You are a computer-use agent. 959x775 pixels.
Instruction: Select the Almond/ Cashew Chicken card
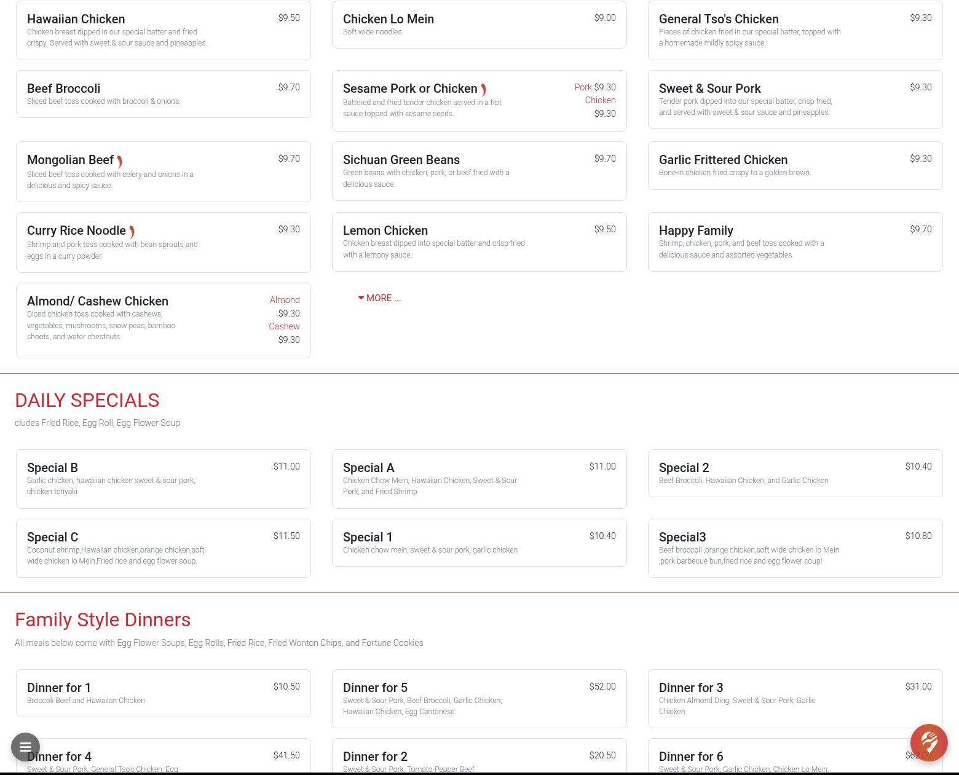pyautogui.click(x=164, y=320)
